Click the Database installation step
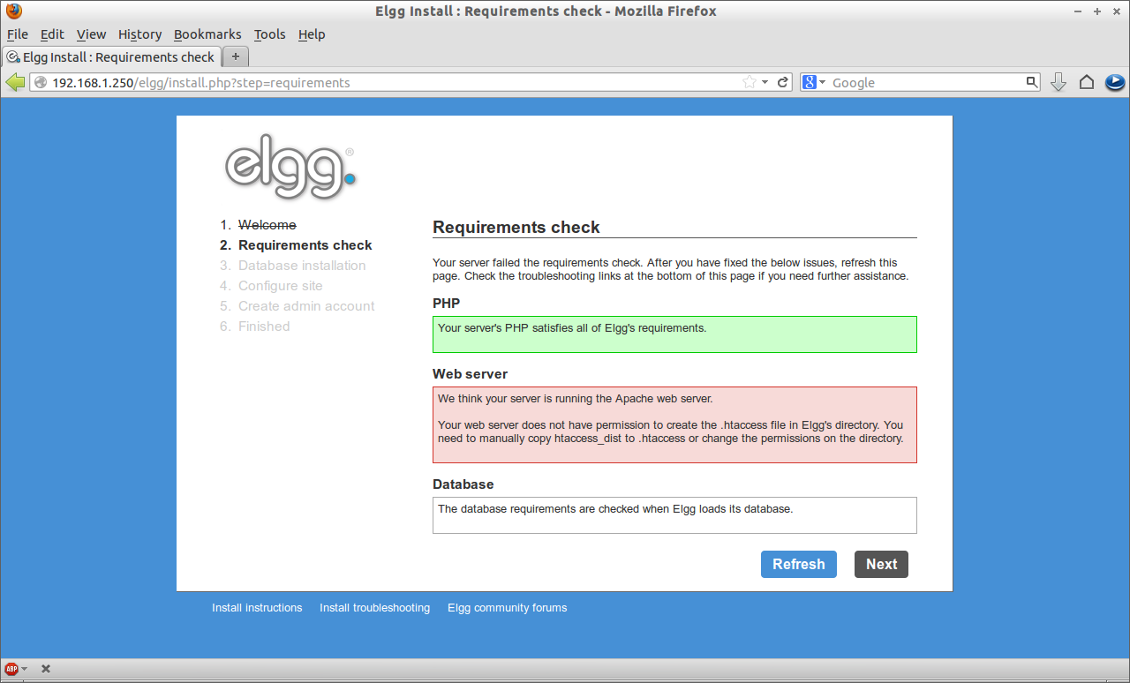1130x683 pixels. click(x=302, y=266)
